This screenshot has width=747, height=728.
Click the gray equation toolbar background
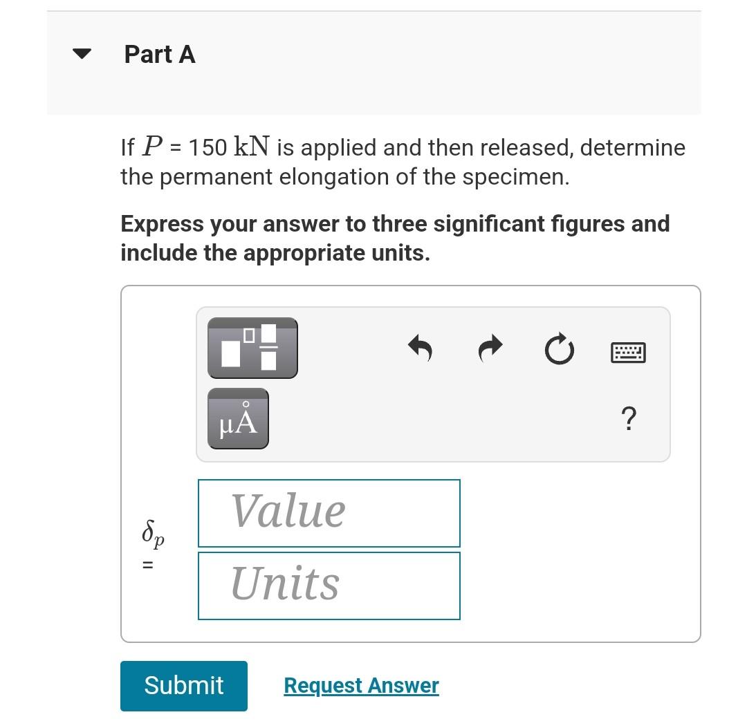pyautogui.click(x=434, y=384)
